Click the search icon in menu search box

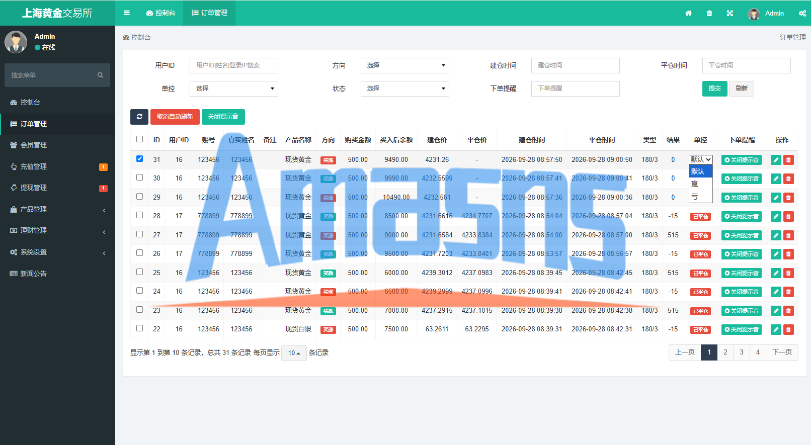pyautogui.click(x=100, y=75)
